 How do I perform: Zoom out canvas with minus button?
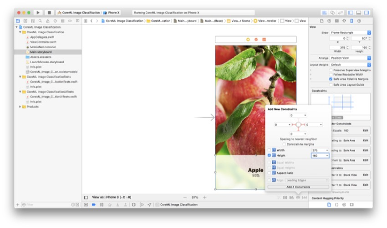coord(185,198)
